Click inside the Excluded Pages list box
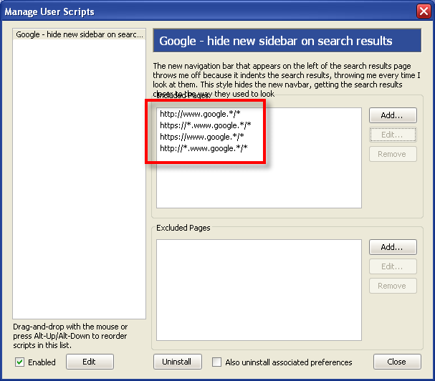The image size is (435, 381). [259, 290]
